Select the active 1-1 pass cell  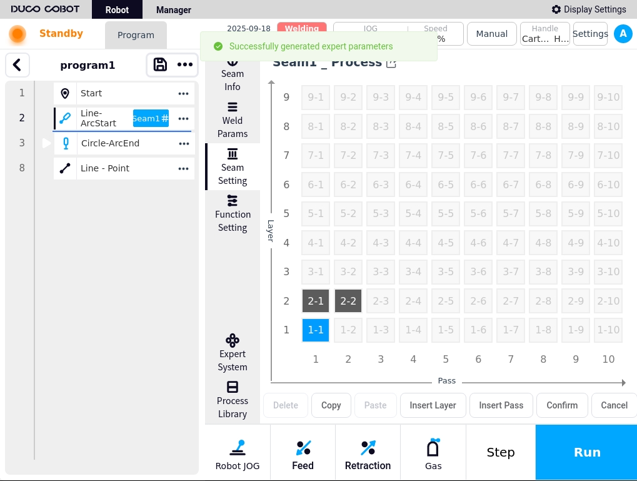(316, 330)
